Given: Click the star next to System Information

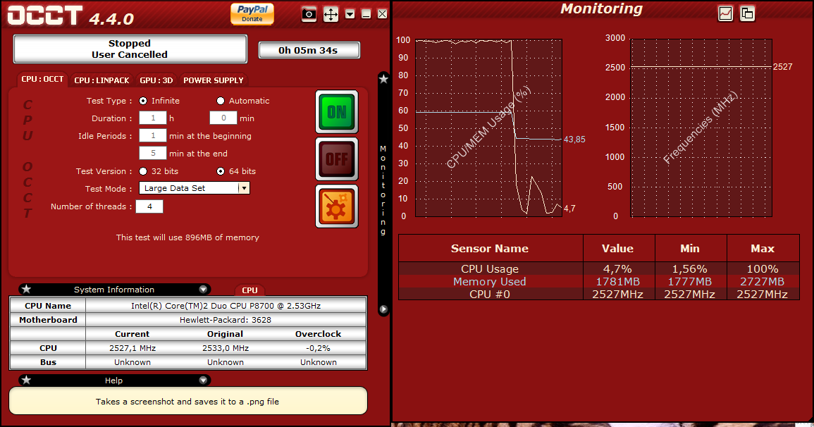Looking at the screenshot, I should pyautogui.click(x=27, y=290).
